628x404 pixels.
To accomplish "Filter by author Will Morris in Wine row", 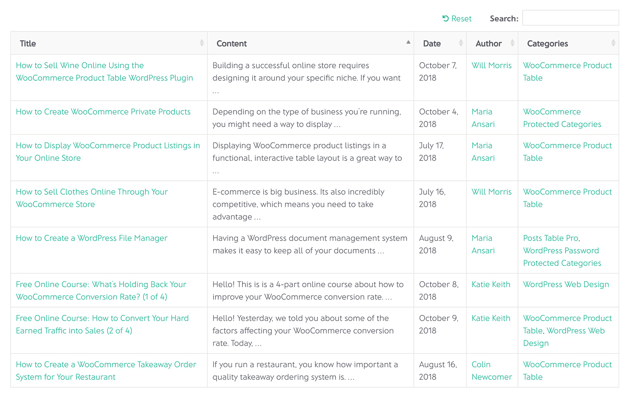I will [492, 65].
